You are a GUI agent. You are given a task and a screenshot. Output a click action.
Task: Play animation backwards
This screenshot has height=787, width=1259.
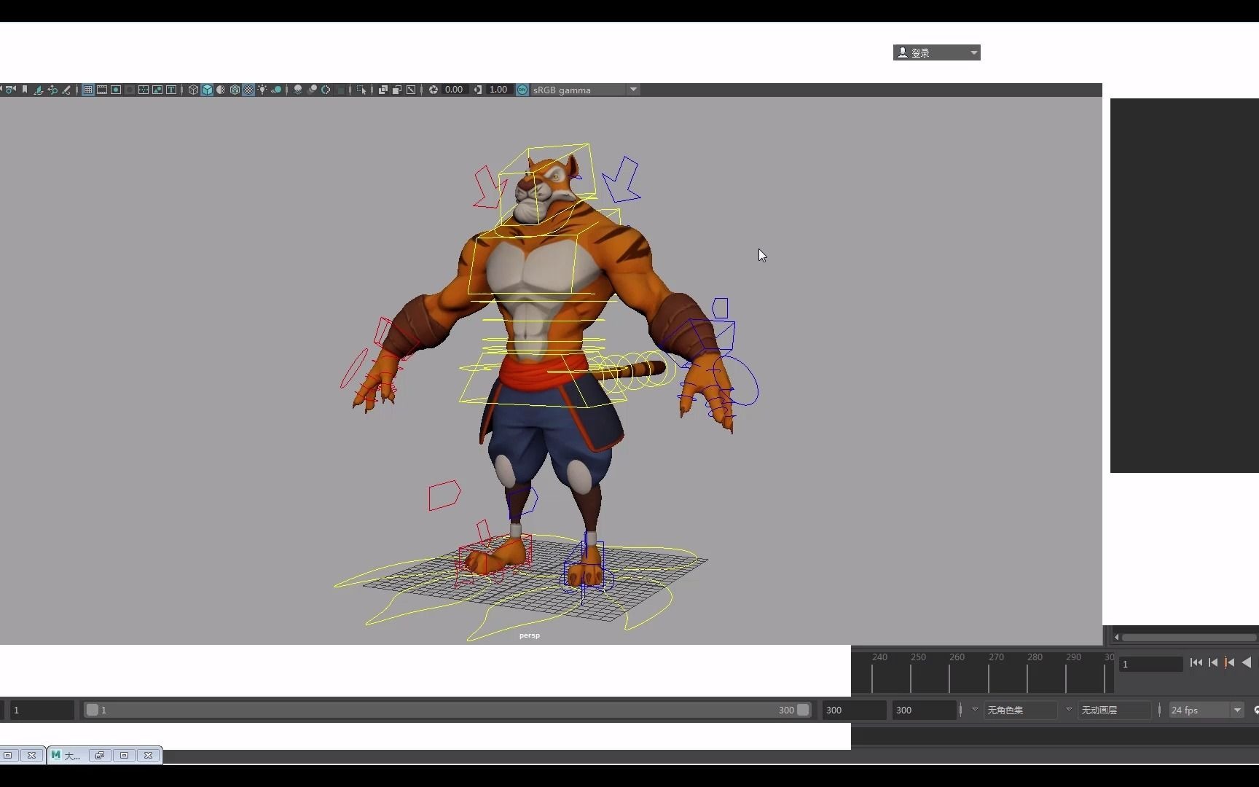coord(1247,662)
